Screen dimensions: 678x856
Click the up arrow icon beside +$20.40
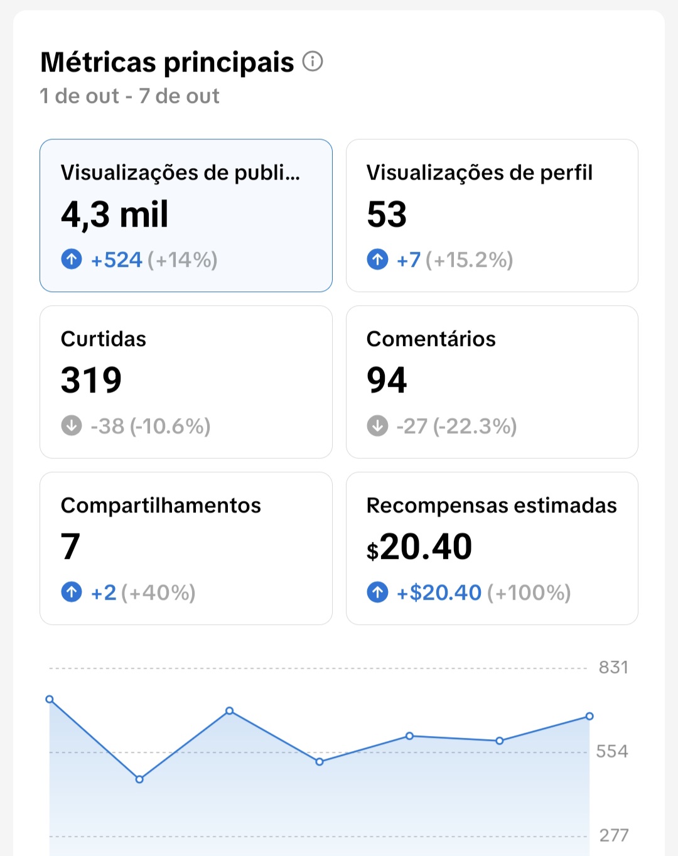point(377,592)
